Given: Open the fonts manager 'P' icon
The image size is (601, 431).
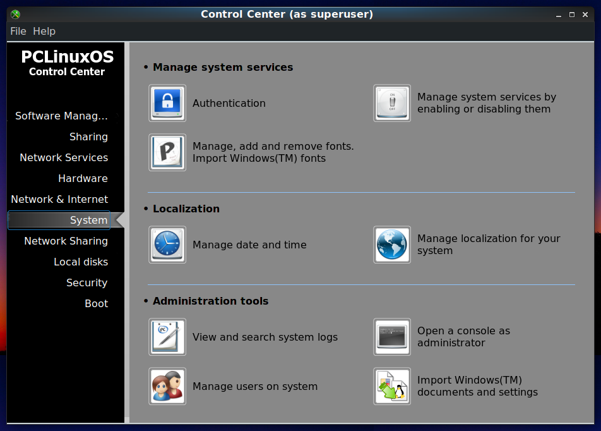Looking at the screenshot, I should (x=167, y=152).
